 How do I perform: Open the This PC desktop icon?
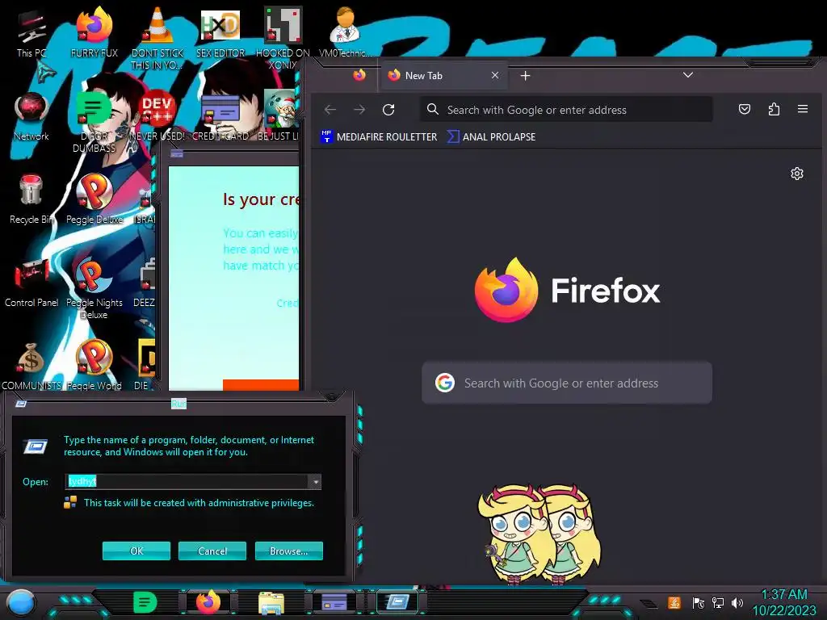(x=31, y=32)
